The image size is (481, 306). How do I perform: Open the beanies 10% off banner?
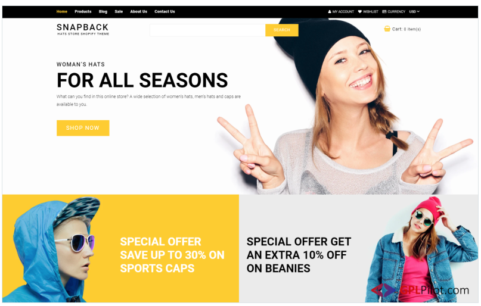pyautogui.click(x=358, y=248)
